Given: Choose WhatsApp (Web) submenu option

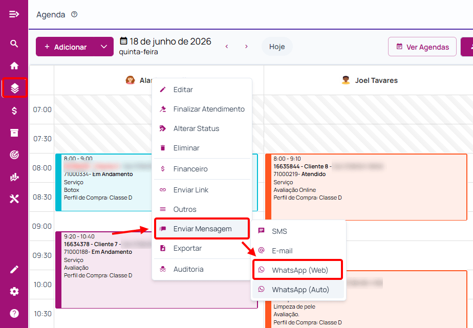Looking at the screenshot, I should (x=298, y=270).
